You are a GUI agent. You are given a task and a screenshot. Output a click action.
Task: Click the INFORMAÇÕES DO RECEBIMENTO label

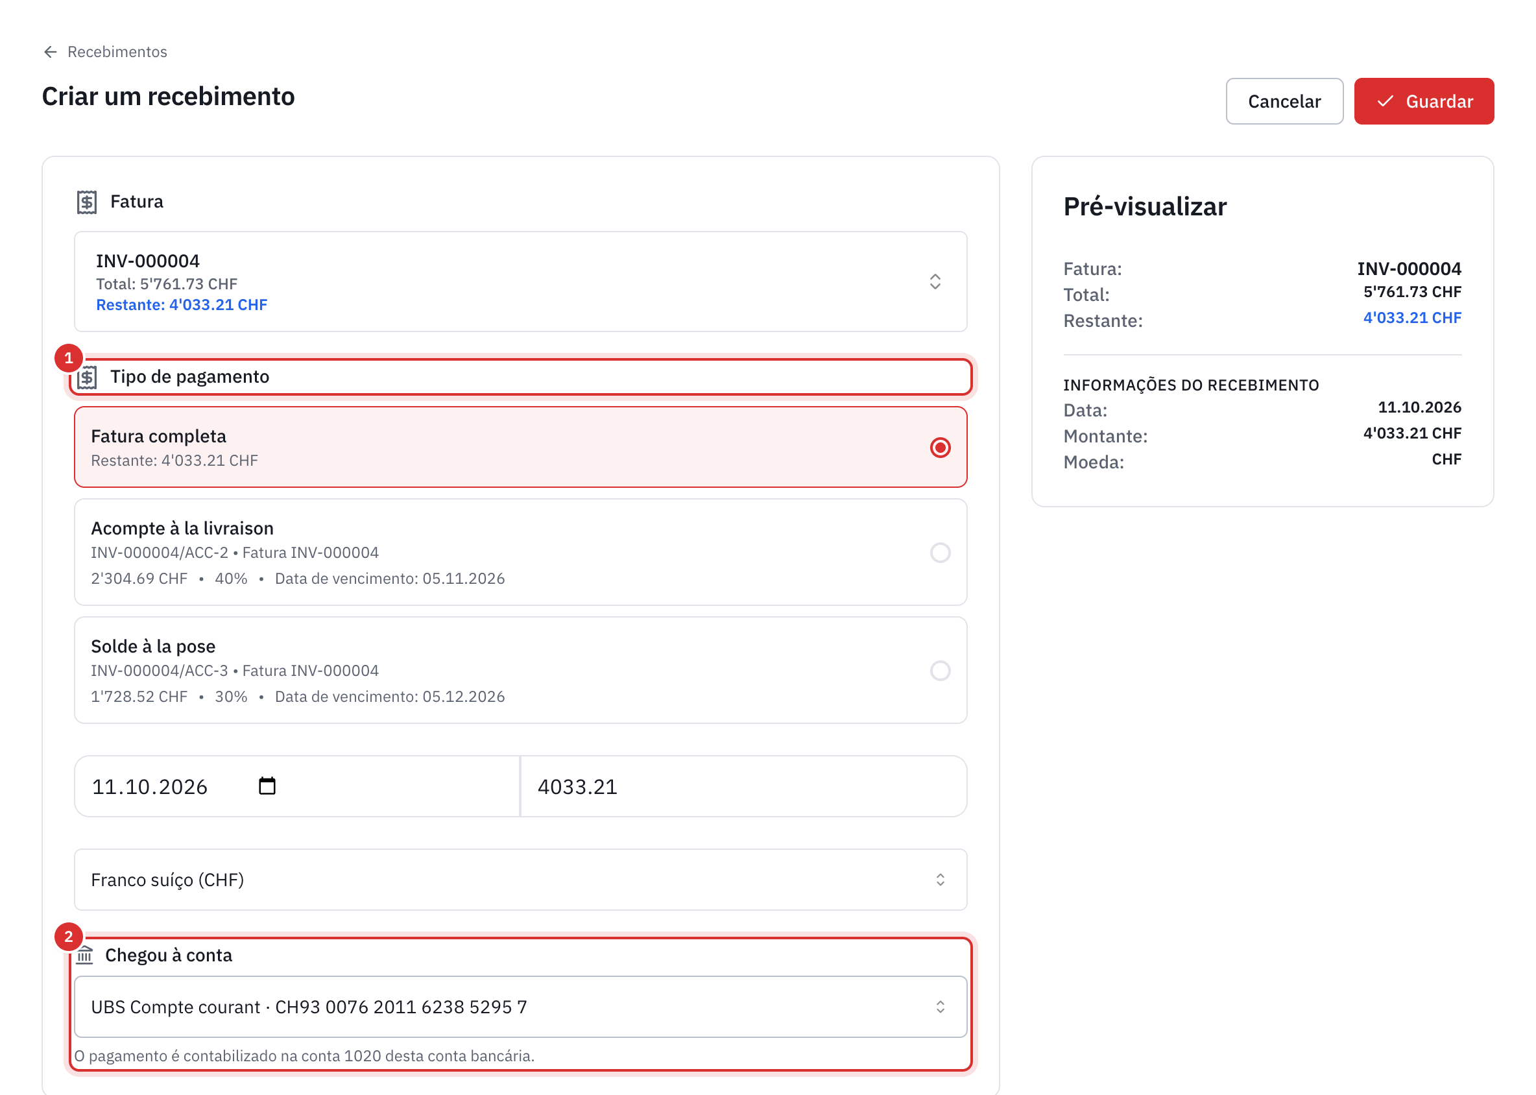[1191, 385]
